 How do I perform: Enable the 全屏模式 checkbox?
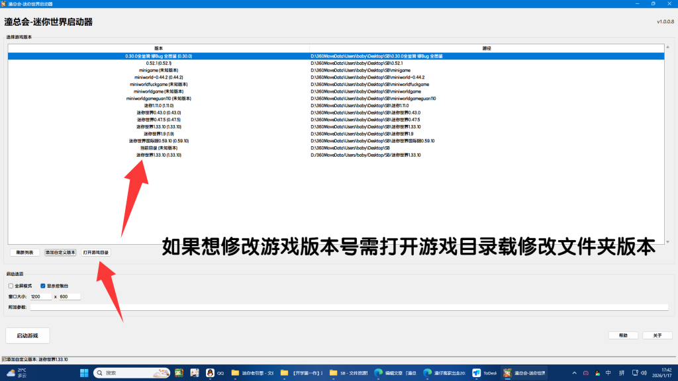tap(11, 286)
